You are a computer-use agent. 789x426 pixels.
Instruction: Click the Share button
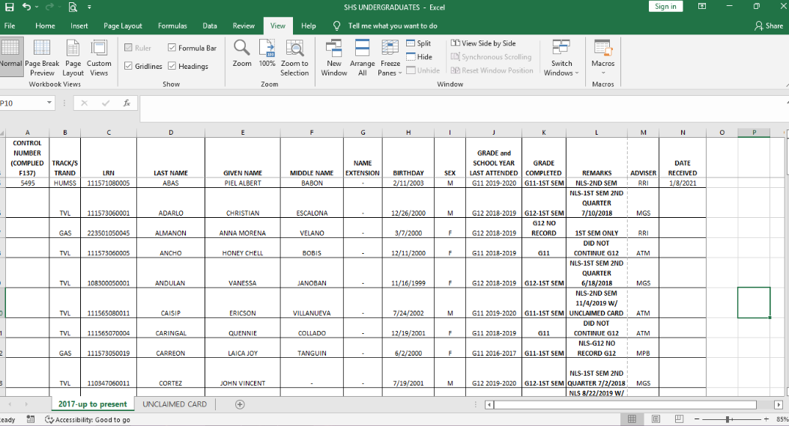pyautogui.click(x=769, y=25)
